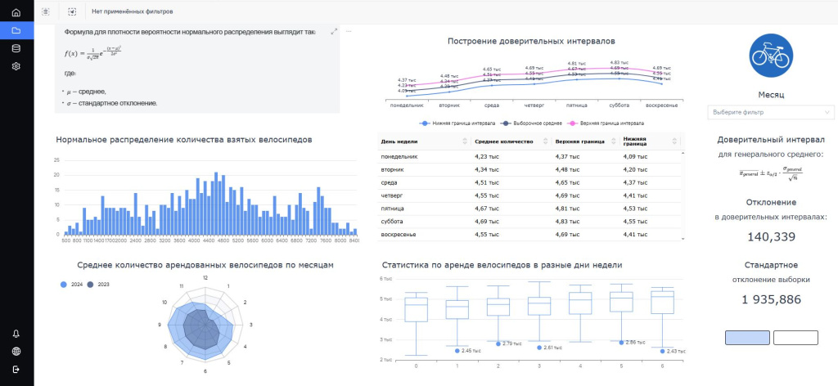
Task: Select the вторник table row cell
Action: tap(392, 169)
